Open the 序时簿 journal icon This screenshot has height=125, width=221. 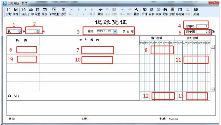[180, 12]
